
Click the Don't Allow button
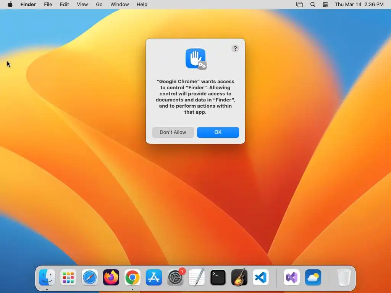tap(173, 132)
